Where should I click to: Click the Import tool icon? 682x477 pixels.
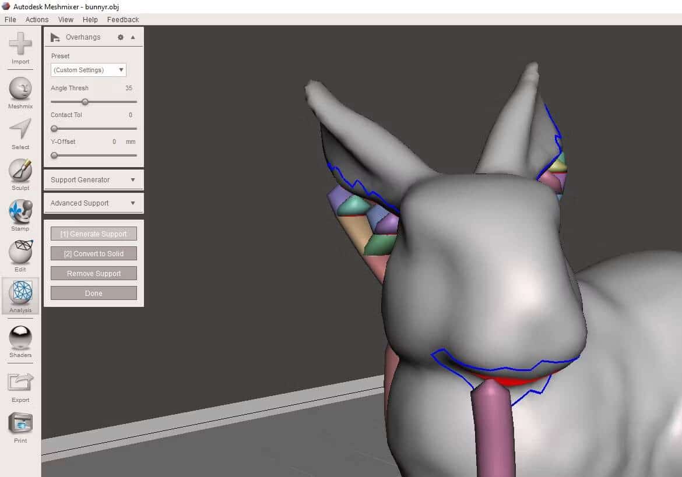pyautogui.click(x=20, y=44)
